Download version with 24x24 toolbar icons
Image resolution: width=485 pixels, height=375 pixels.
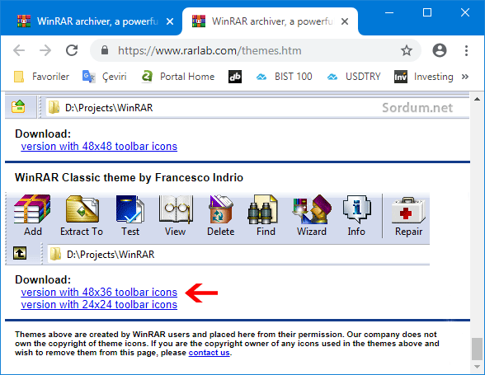(99, 304)
